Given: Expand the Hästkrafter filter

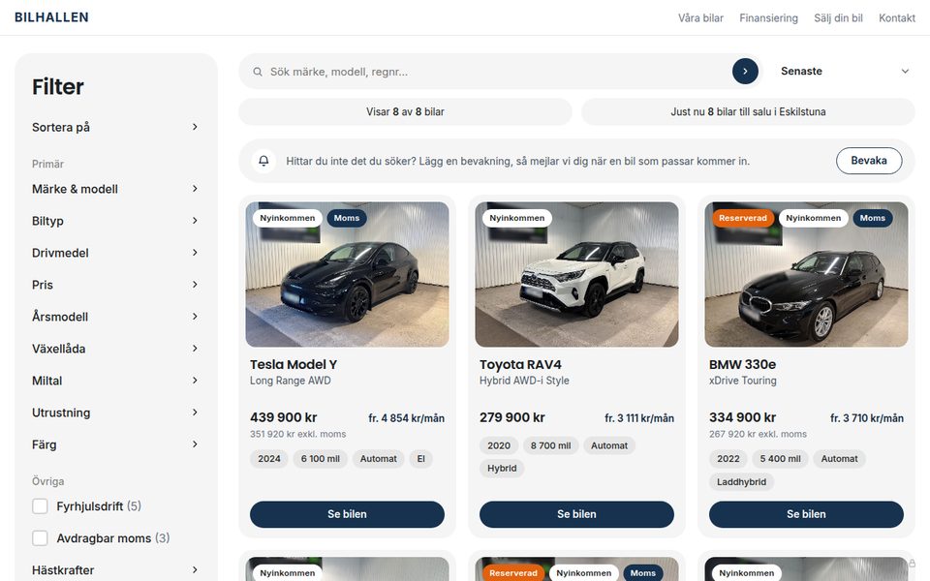Looking at the screenshot, I should 115,570.
